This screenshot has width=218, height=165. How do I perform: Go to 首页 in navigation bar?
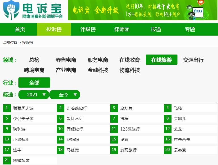point(20,29)
